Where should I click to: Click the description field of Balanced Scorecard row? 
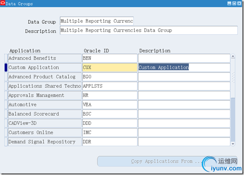(x=184, y=114)
